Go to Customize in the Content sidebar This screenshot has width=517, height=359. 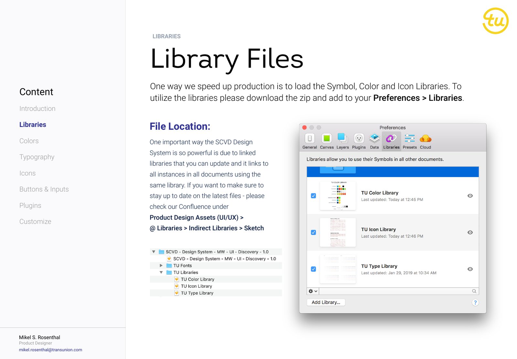point(35,222)
